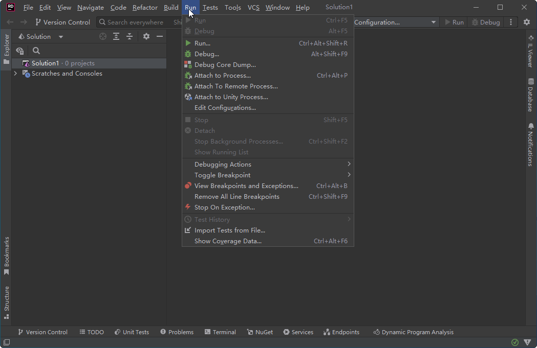Image resolution: width=537 pixels, height=348 pixels.
Task: Open the Bookmarks side tool window
Action: coord(6,256)
